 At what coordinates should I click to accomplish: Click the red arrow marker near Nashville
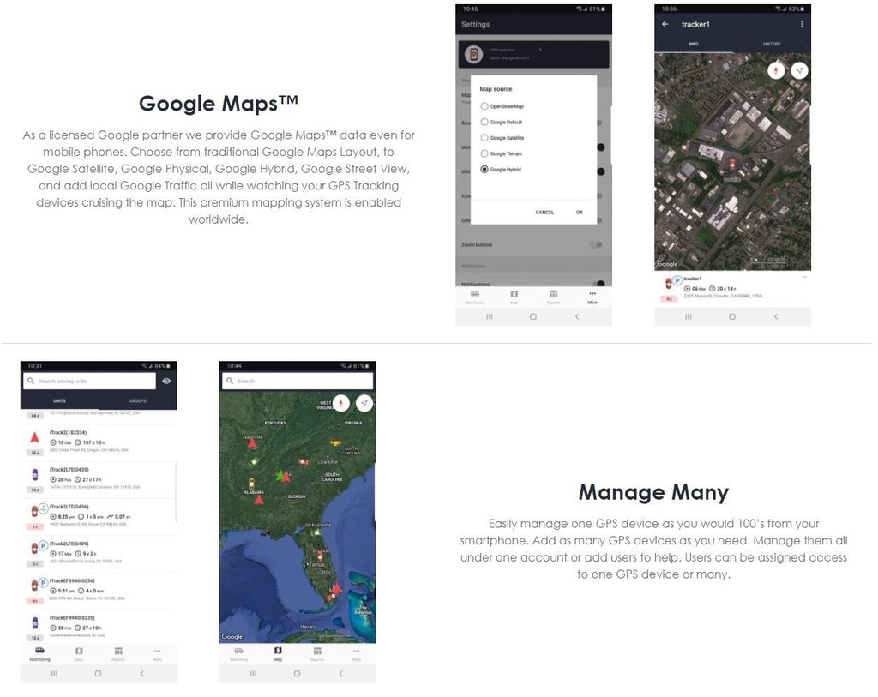pos(253,443)
